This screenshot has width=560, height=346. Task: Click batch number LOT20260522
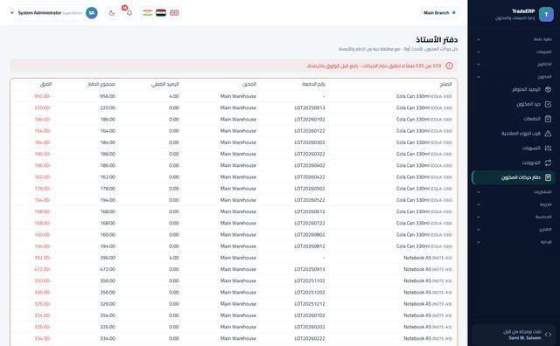tap(310, 200)
